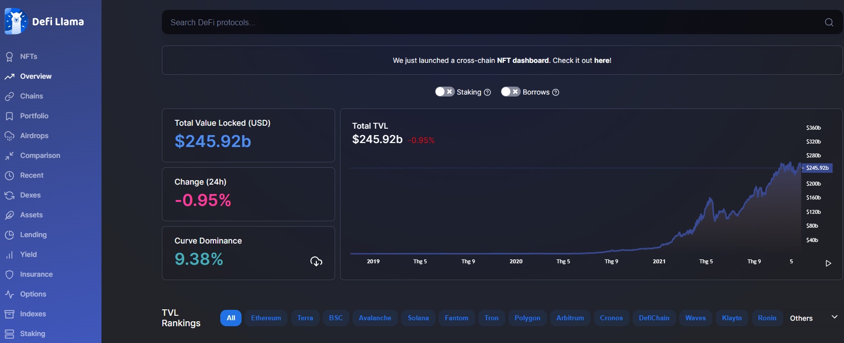The height and width of the screenshot is (343, 844).
Task: Click the Airdrops cloud icon in sidebar
Action: (x=9, y=136)
